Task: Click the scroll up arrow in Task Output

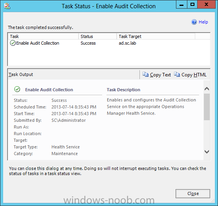Action: [207, 89]
